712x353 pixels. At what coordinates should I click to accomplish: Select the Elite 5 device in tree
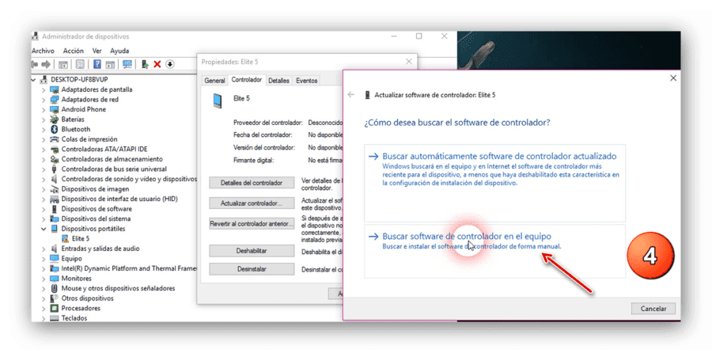(x=81, y=238)
